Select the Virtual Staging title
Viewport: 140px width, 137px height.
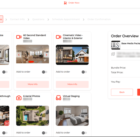(71, 96)
